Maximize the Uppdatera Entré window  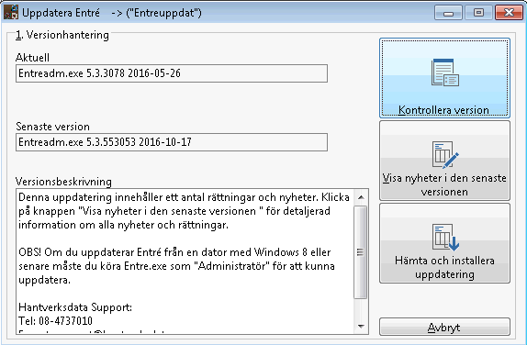click(478, 13)
